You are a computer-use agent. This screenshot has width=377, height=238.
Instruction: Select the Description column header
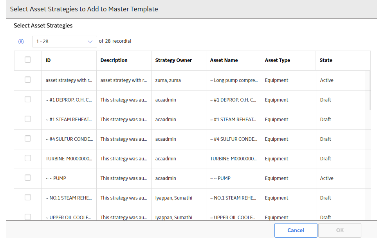click(114, 60)
